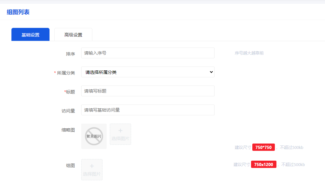Switch to the 基础设置 tab
This screenshot has height=186, width=325.
pyautogui.click(x=30, y=35)
